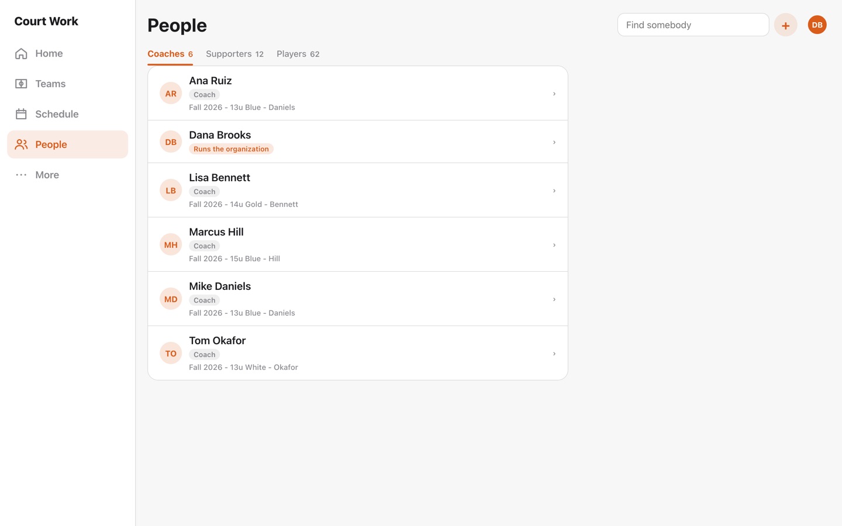Open the Schedule calendar icon
Image resolution: width=842 pixels, height=526 pixels.
pyautogui.click(x=21, y=114)
